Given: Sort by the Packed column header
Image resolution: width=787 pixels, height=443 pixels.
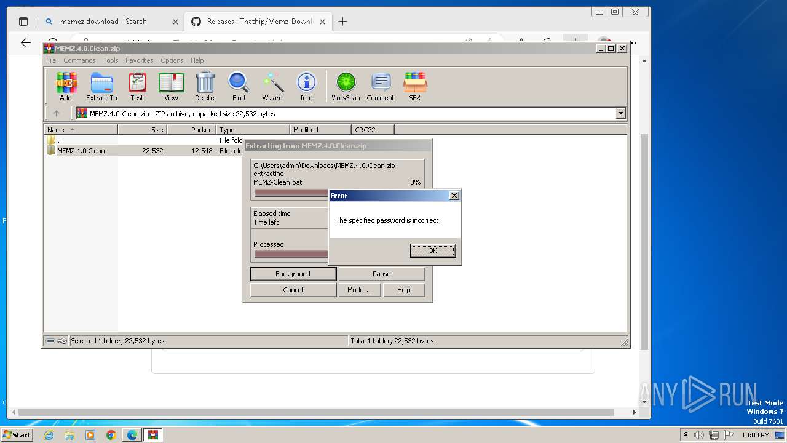Looking at the screenshot, I should (191, 130).
